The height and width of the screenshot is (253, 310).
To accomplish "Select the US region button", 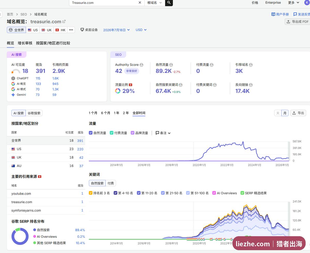I will (x=33, y=30).
